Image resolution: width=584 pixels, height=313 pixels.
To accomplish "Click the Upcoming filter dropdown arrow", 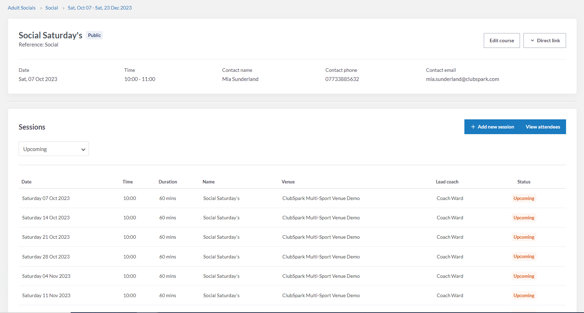I will pyautogui.click(x=83, y=149).
